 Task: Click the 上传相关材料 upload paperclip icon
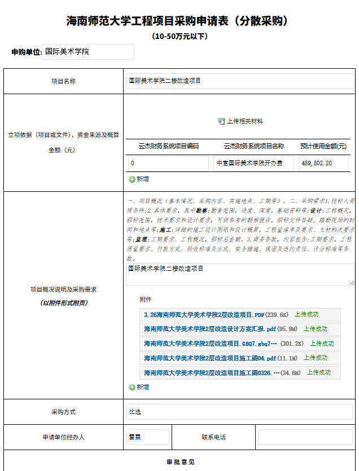221,121
